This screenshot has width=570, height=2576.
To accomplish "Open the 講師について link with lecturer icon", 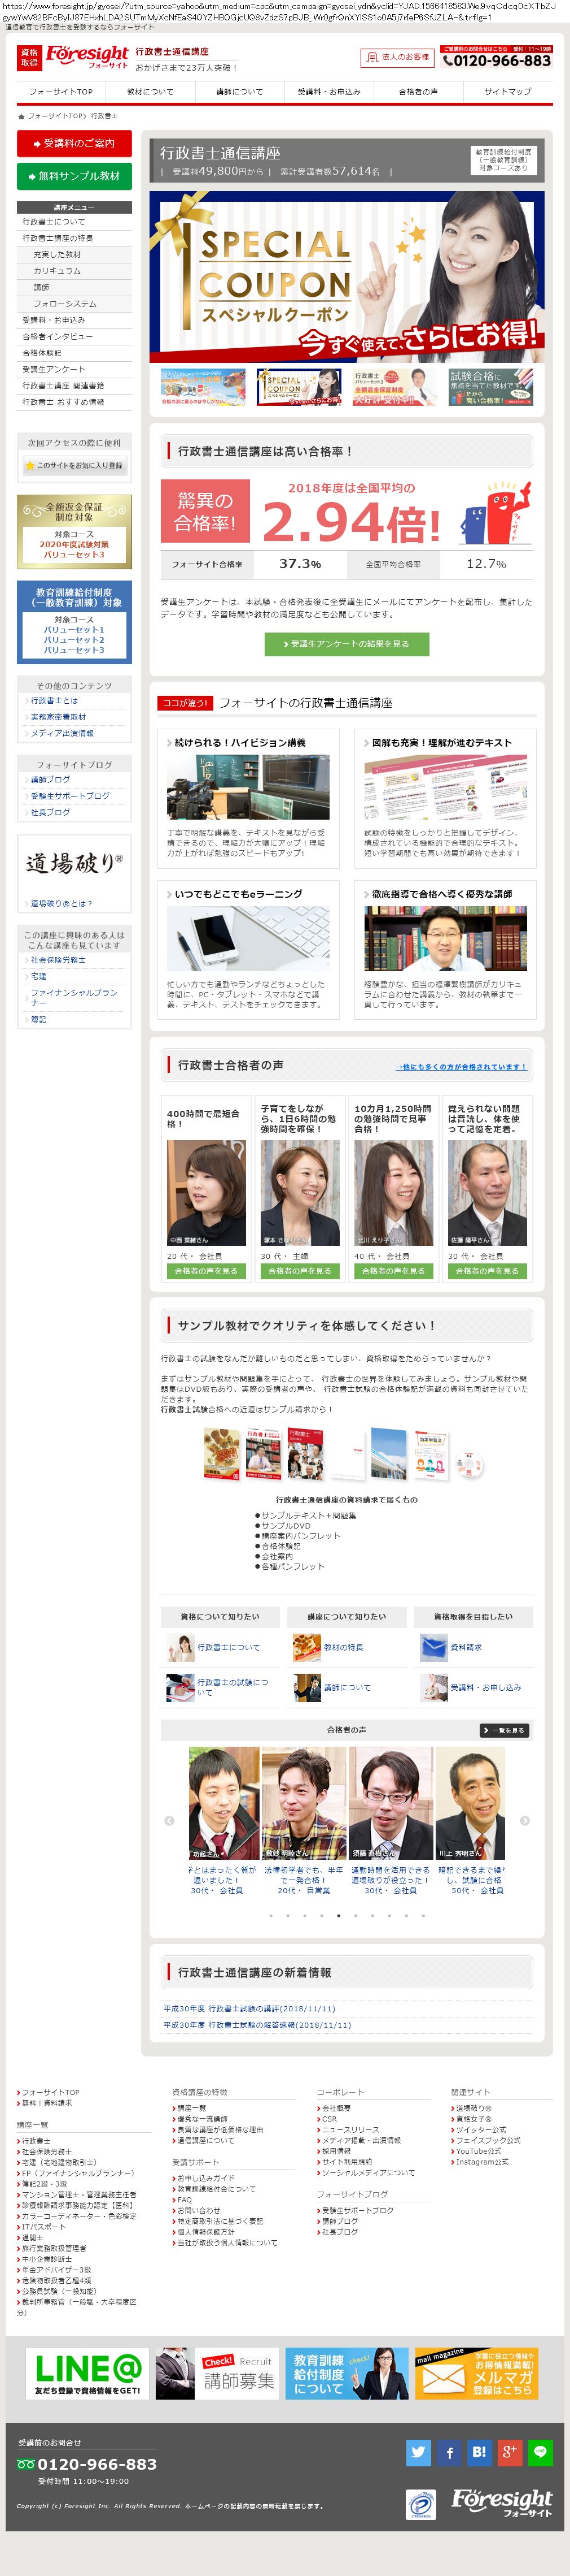I will 347,1687.
